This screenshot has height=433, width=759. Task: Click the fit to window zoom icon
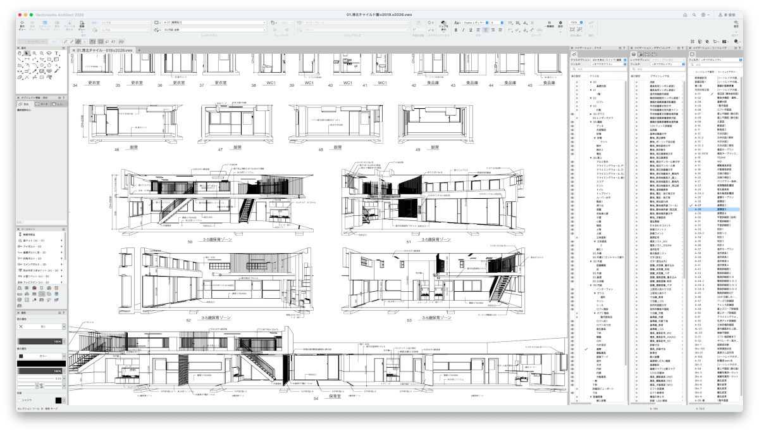tap(572, 29)
